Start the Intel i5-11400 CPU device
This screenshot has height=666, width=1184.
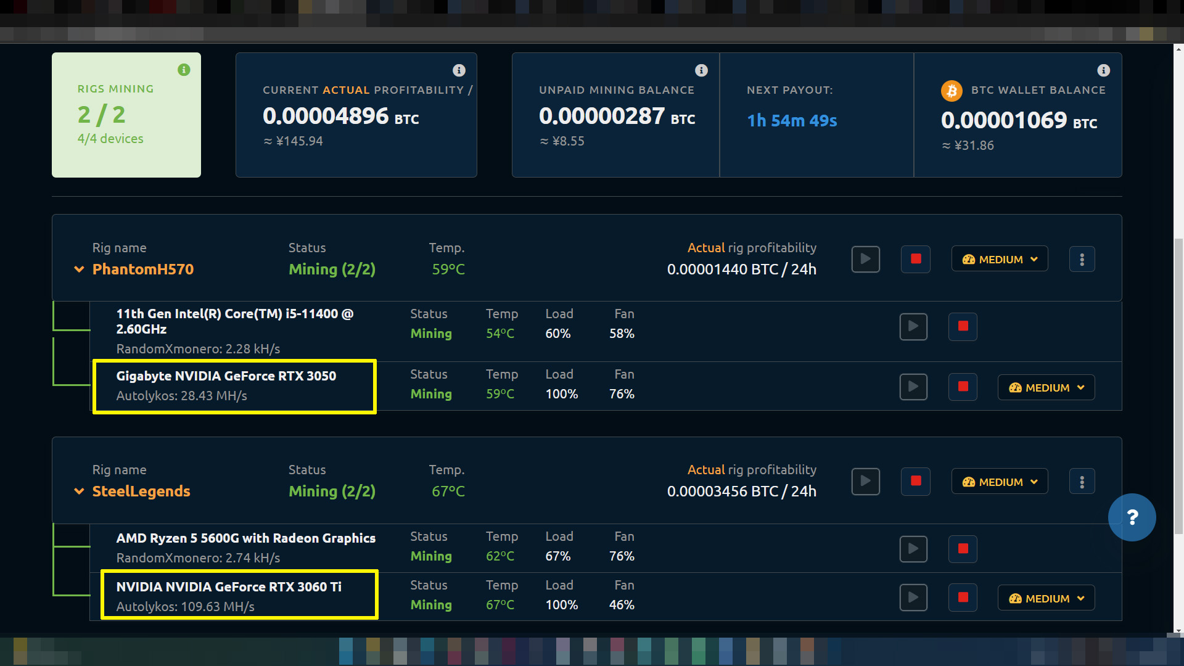913,326
